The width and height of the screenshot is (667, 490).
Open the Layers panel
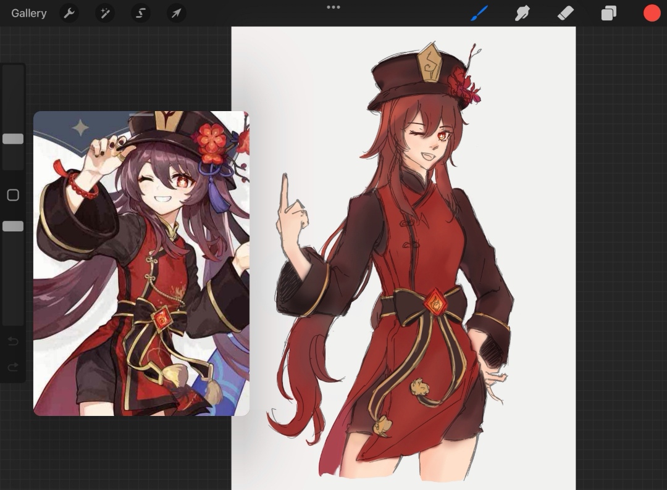pyautogui.click(x=609, y=13)
